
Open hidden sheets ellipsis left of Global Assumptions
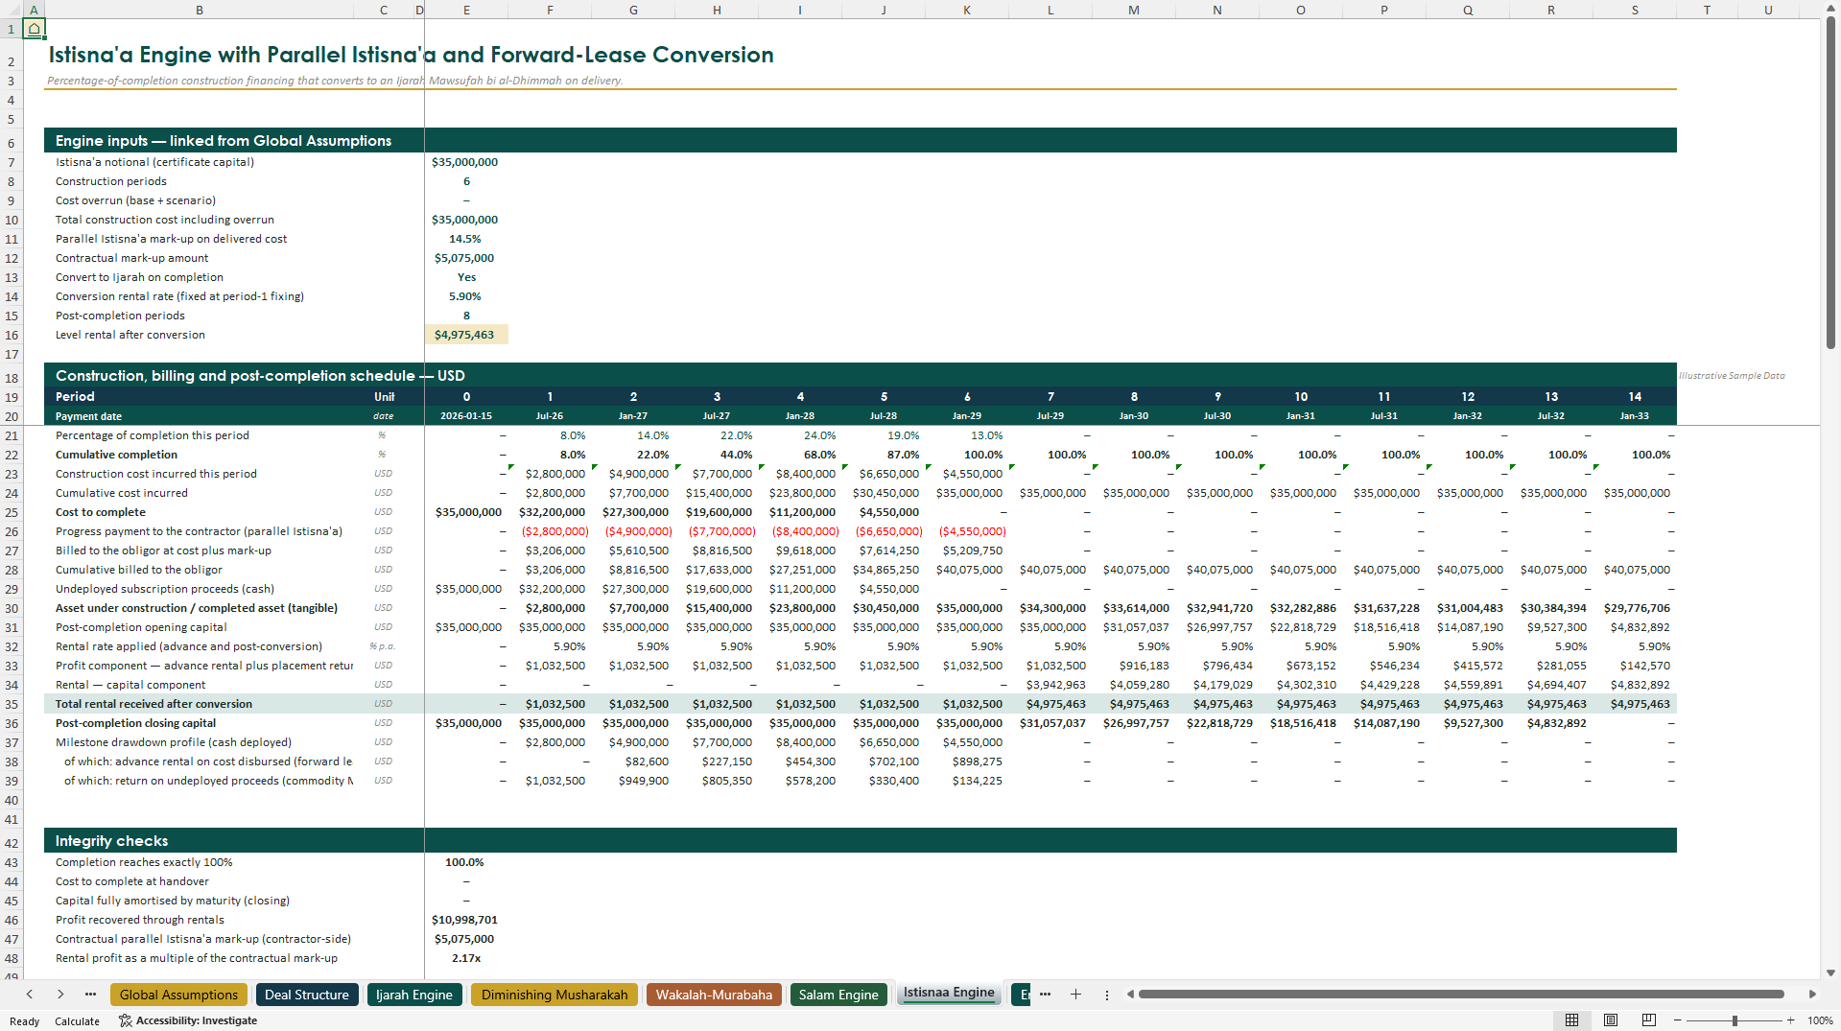pos(90,995)
